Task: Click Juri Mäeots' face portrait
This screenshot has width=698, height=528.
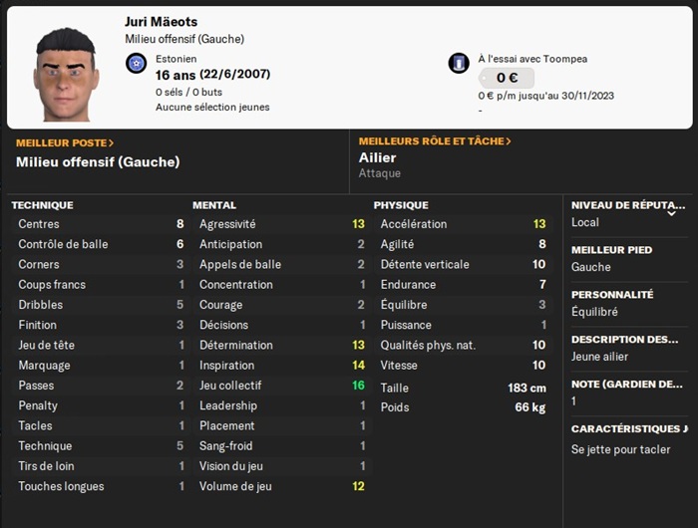Action: [67, 74]
